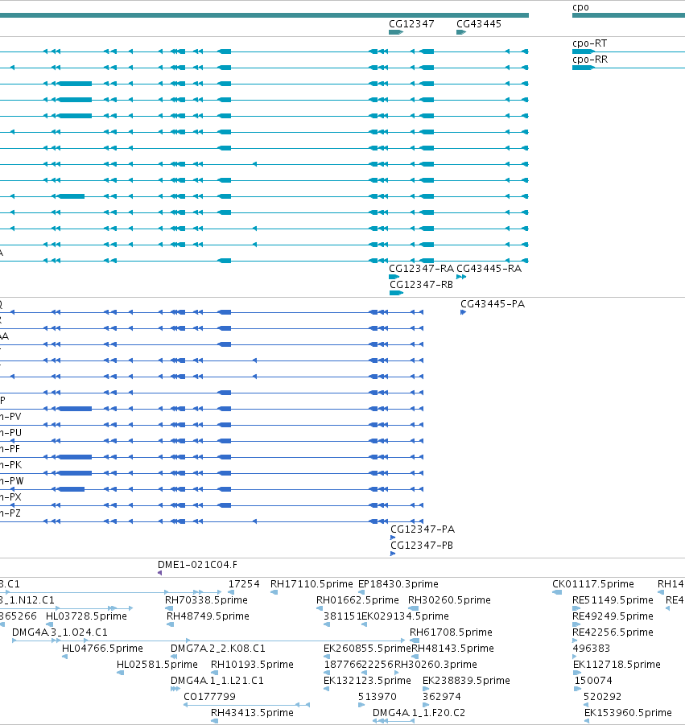Click DMG4A1_1.F20.C2 cDNA label

click(x=419, y=713)
